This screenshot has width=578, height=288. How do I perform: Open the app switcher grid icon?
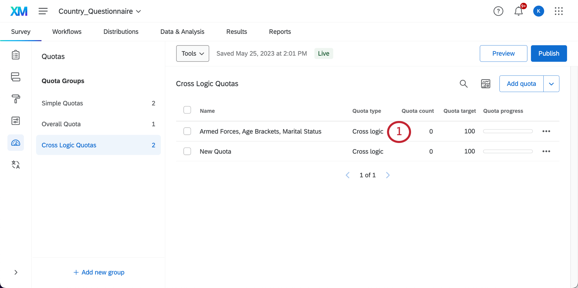click(x=559, y=11)
